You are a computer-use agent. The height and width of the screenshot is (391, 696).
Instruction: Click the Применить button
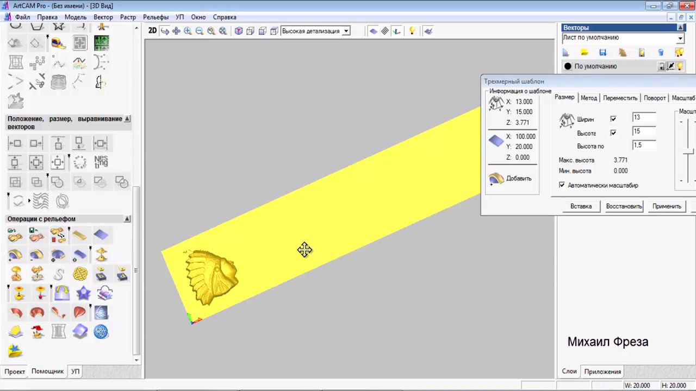(667, 206)
